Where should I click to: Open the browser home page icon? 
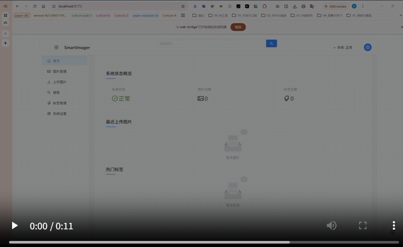tap(44, 6)
